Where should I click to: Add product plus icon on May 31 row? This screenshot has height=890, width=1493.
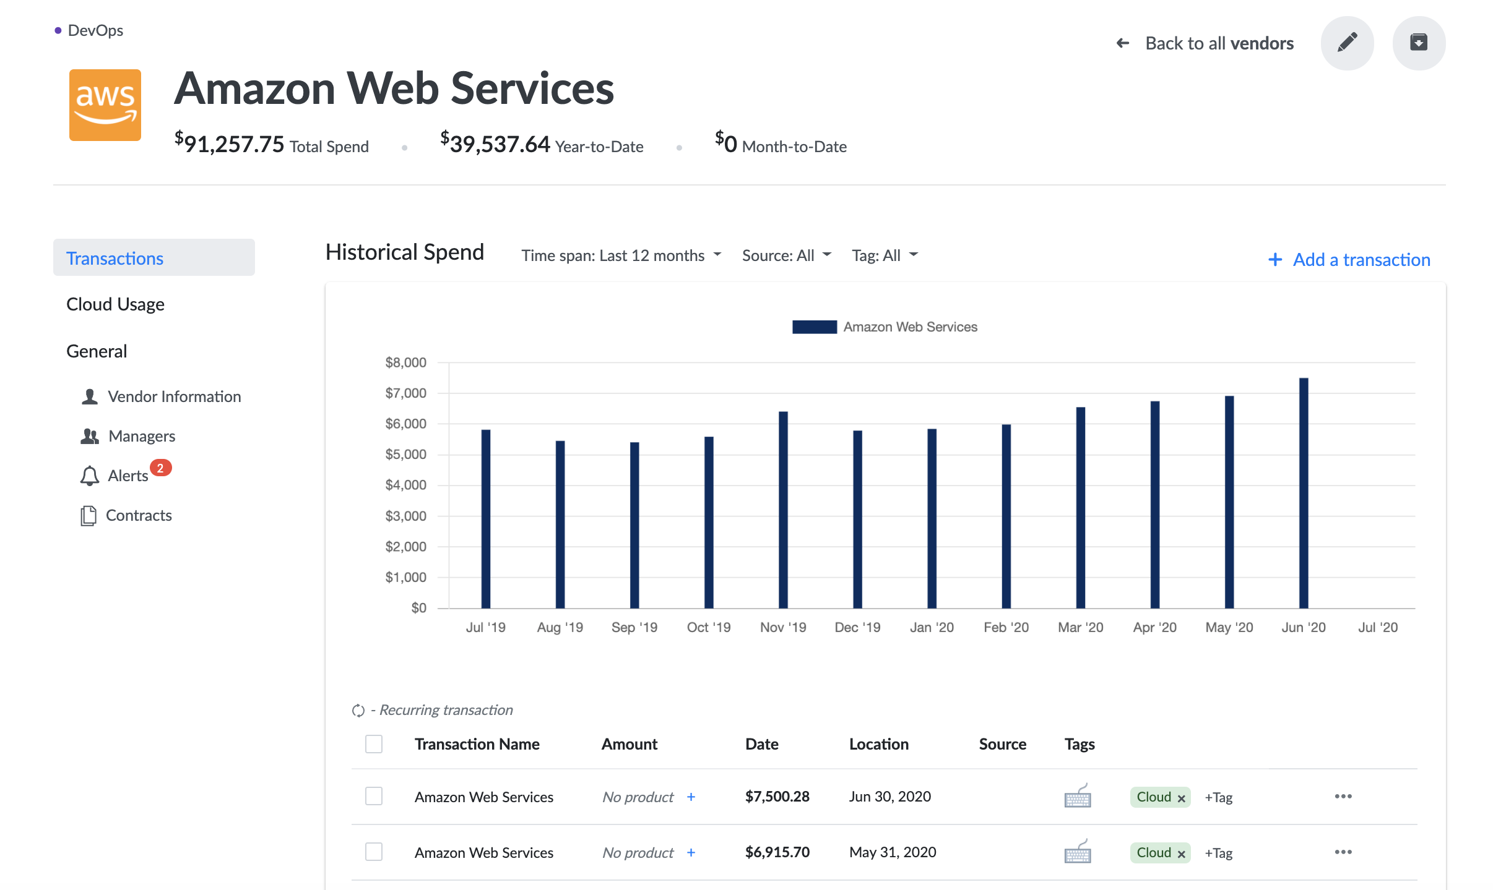pyautogui.click(x=691, y=852)
